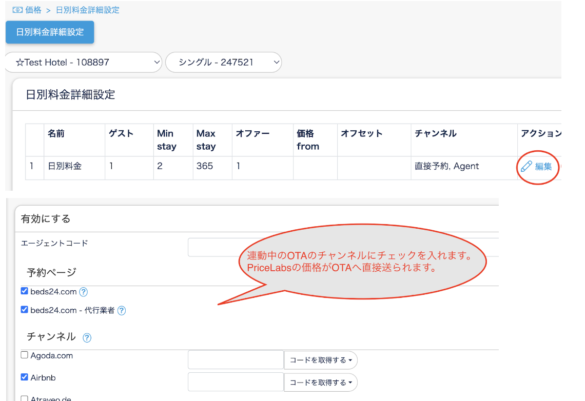585x401 pixels.
Task: Click help icon next to beds24.com
Action: (83, 292)
